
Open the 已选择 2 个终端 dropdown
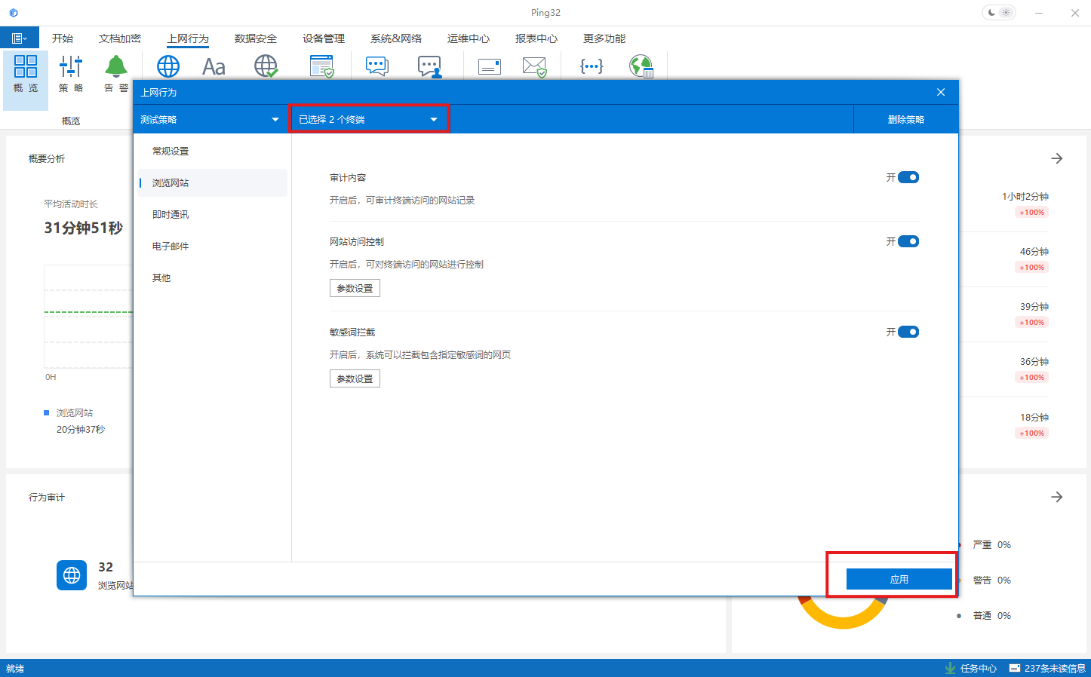click(368, 120)
